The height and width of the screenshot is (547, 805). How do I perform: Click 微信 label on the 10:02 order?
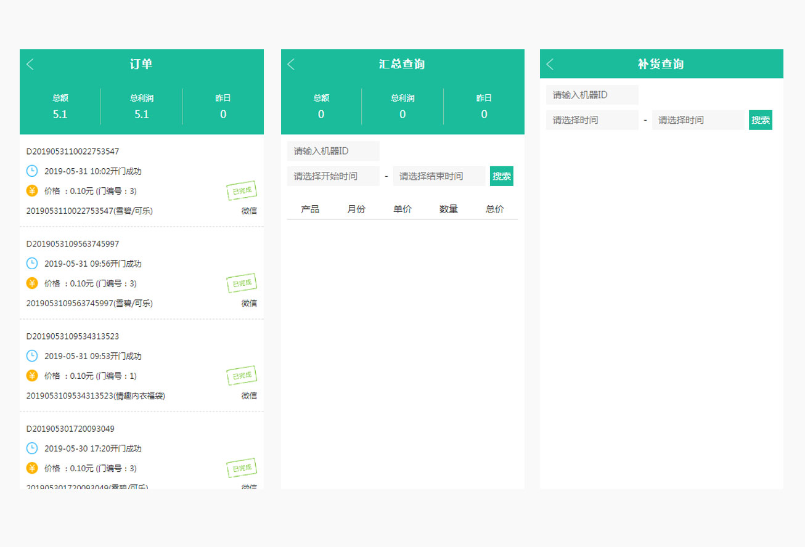[249, 211]
